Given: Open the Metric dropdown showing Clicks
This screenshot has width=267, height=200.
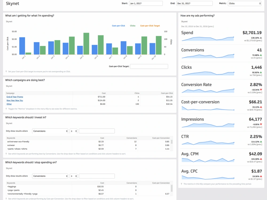Looking at the screenshot, I should click(x=244, y=3).
